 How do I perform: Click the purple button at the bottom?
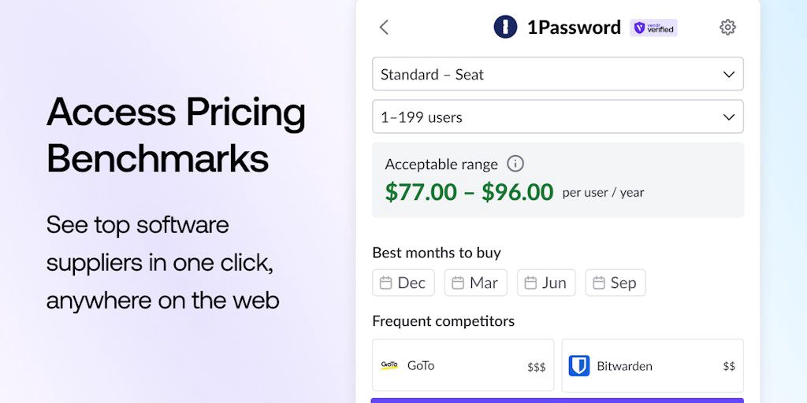(557, 400)
